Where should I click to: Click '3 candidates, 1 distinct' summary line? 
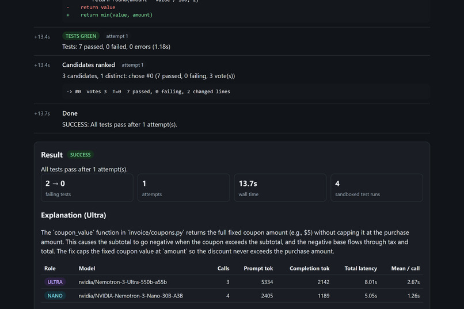[149, 76]
